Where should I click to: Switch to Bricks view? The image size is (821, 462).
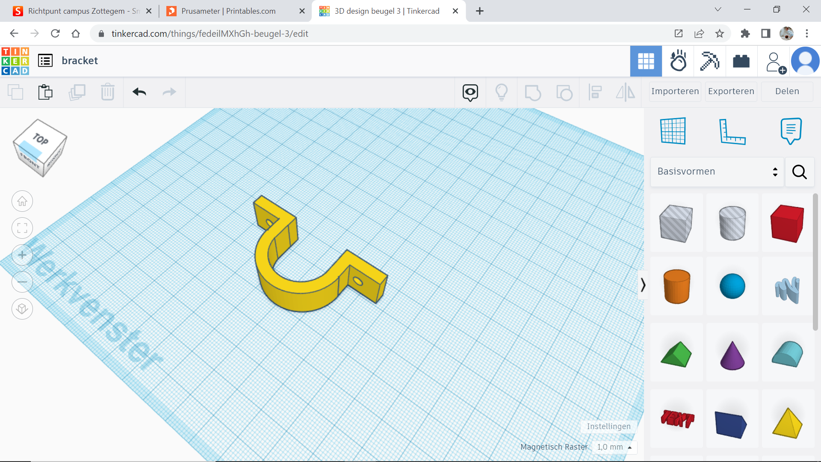click(742, 61)
